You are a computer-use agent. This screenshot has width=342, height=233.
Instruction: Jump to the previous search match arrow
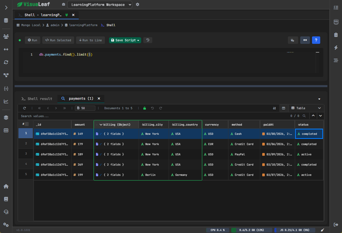313,116
